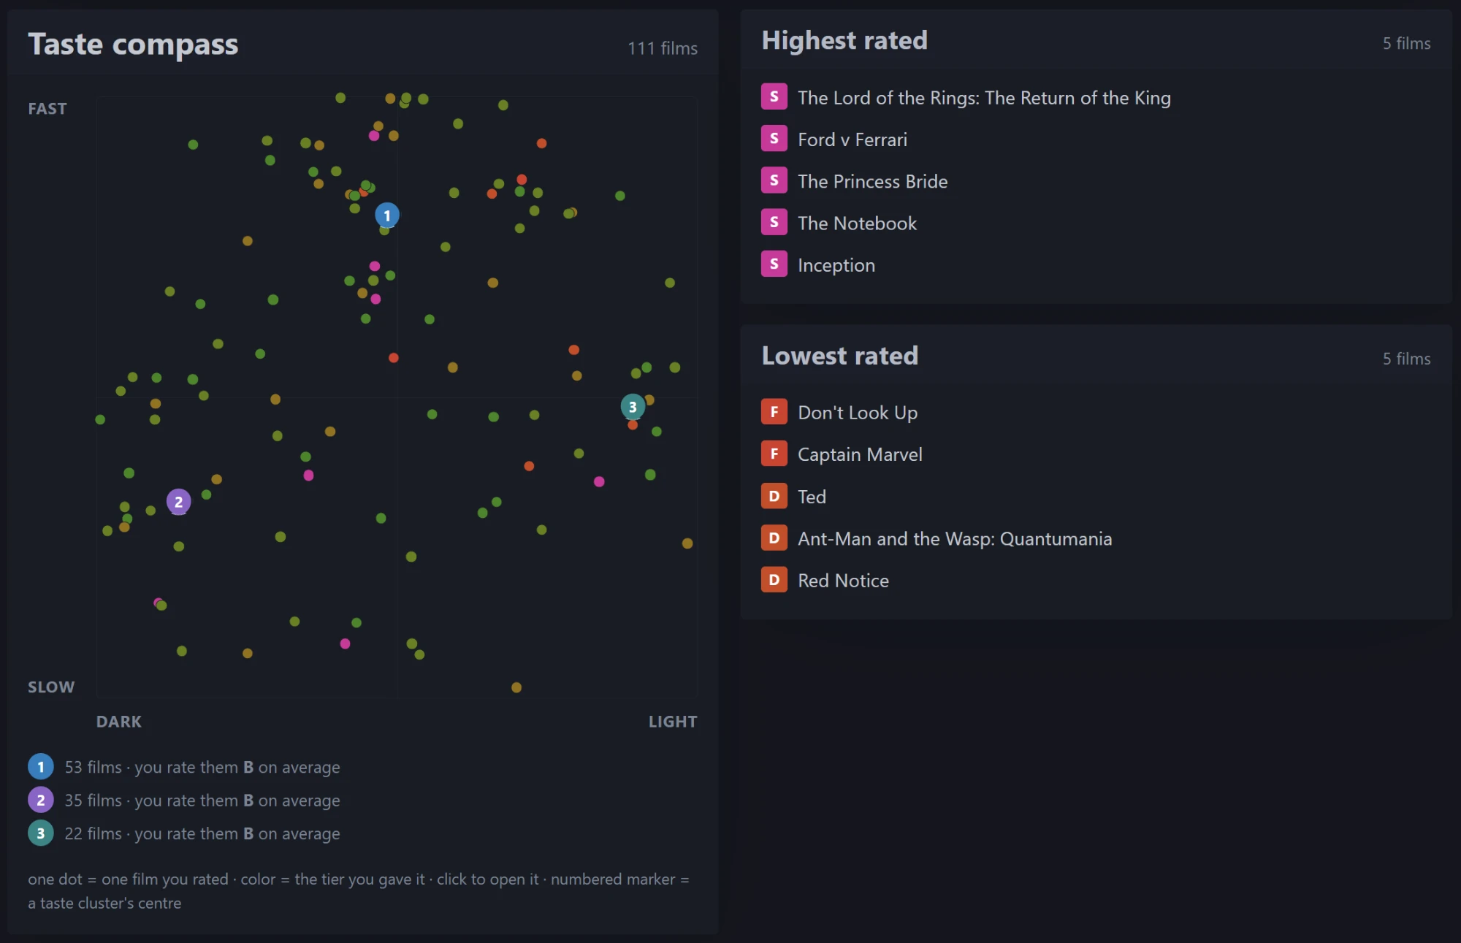Click the purple 2 badge in the cluster legend
This screenshot has height=943, width=1461.
pos(41,800)
